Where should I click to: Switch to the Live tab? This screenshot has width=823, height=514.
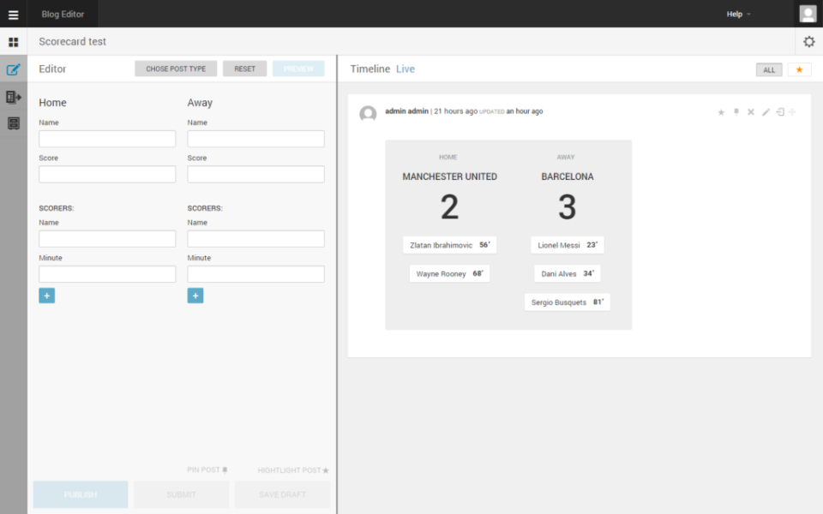click(405, 69)
